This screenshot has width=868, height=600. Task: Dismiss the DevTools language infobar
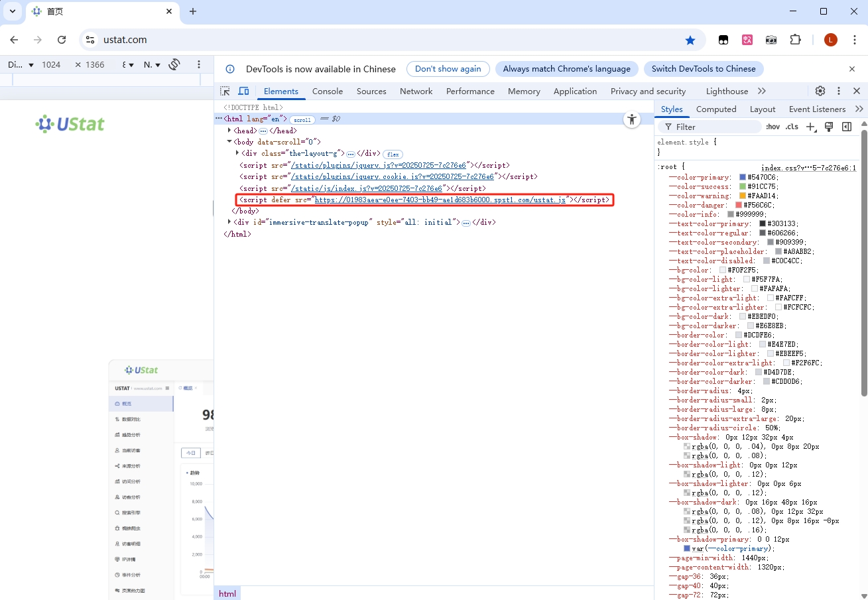(x=852, y=69)
